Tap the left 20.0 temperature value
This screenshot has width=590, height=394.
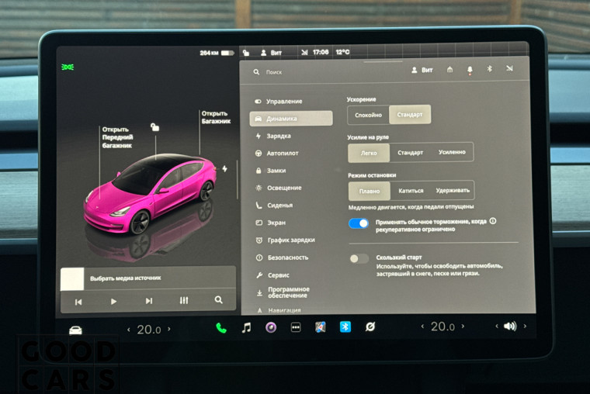[149, 330]
